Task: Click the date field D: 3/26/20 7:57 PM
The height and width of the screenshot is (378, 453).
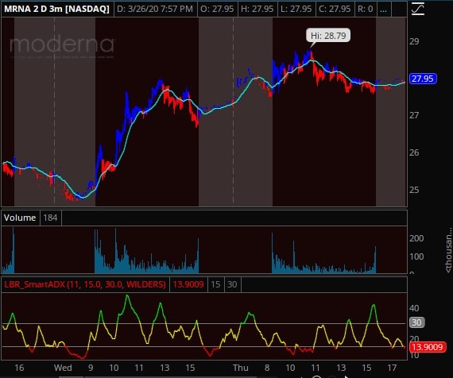Action: [x=155, y=9]
